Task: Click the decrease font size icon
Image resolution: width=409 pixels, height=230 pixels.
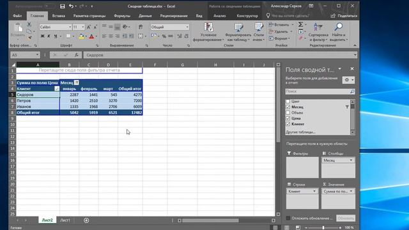Action: [95, 27]
